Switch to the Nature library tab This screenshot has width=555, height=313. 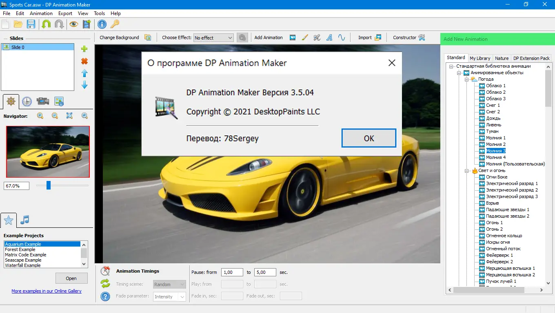tap(502, 58)
